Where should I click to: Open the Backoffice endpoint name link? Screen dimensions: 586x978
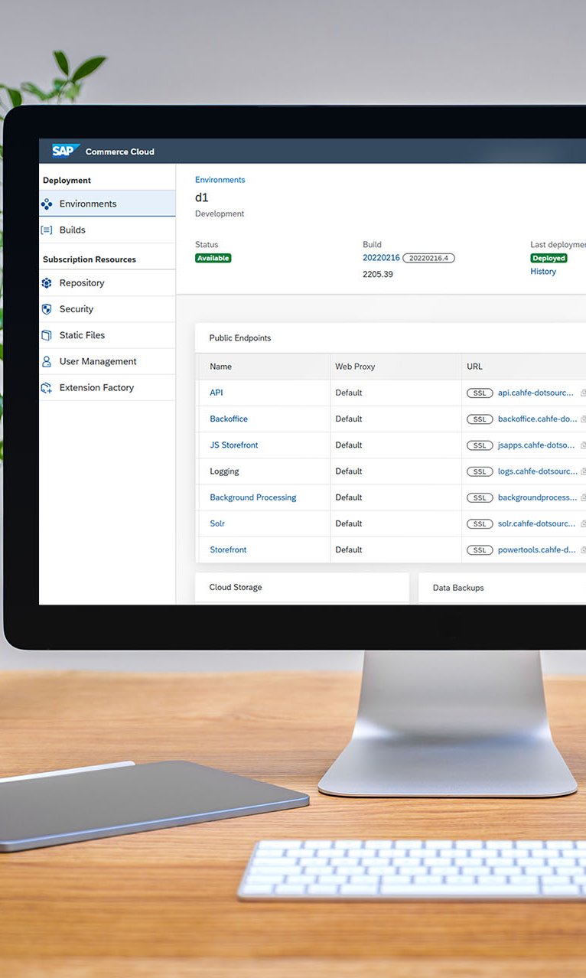(x=229, y=419)
